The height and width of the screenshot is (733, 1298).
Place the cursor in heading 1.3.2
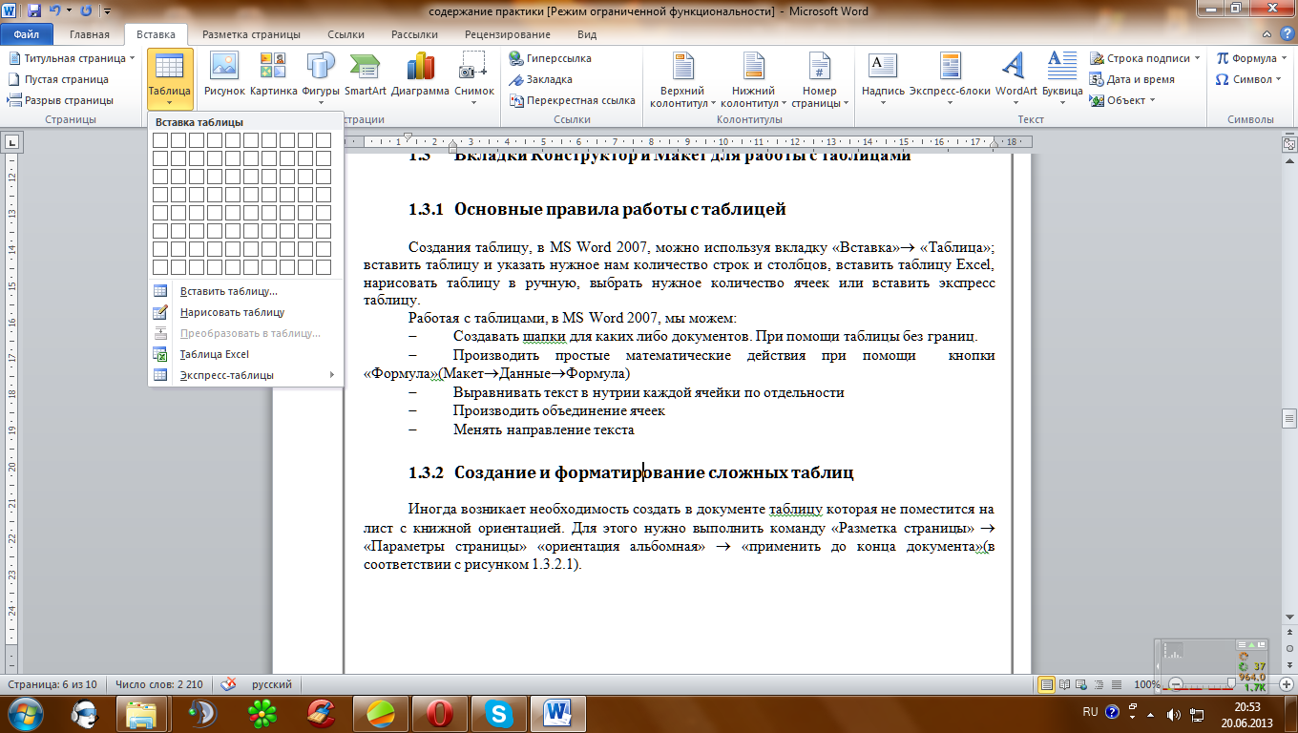(x=631, y=472)
